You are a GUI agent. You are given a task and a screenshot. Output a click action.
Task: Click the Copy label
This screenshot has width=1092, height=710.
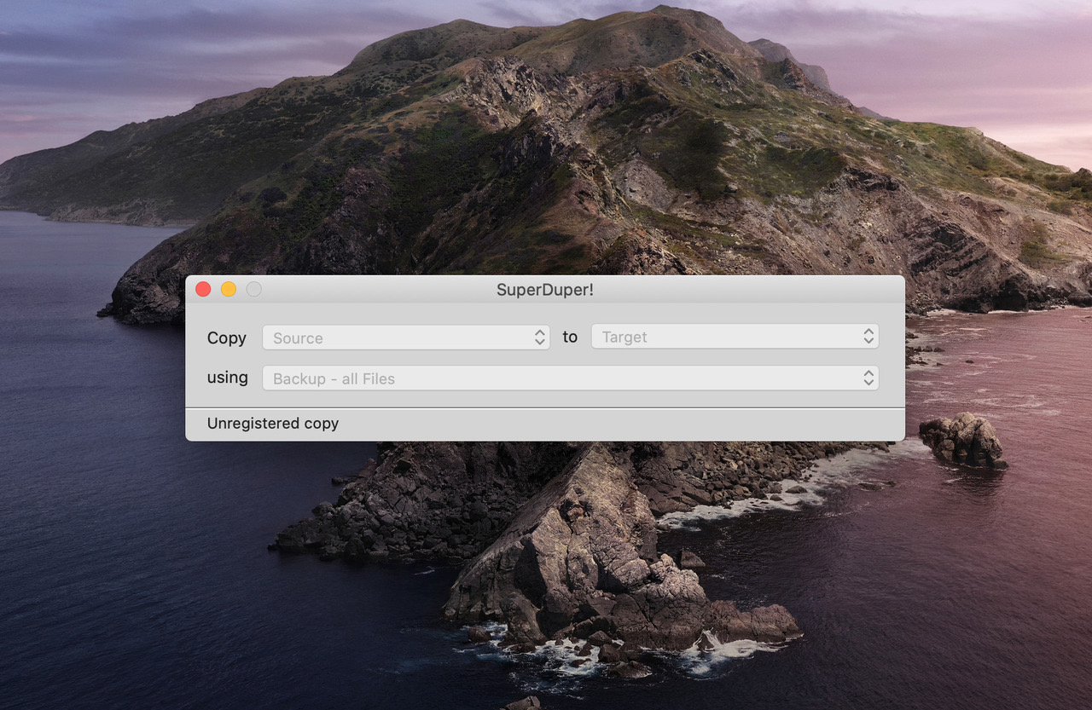pyautogui.click(x=227, y=338)
